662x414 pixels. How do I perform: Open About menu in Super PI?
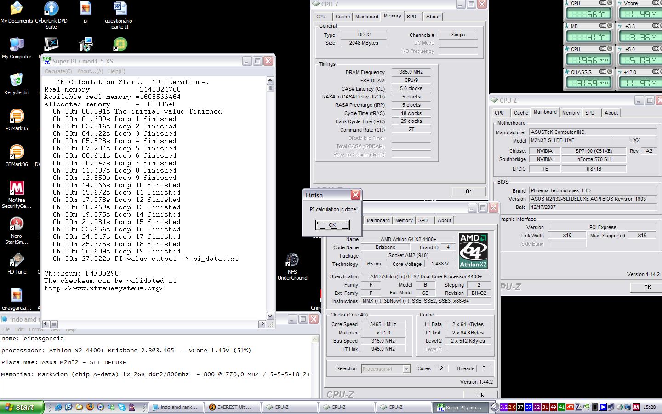tap(90, 71)
